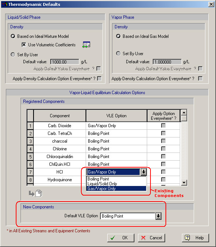Click the Cancel button
The height and width of the screenshot is (247, 216).
(152, 238)
